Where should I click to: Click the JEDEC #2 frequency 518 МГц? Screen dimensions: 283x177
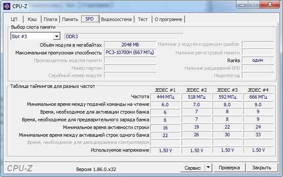pos(197,97)
